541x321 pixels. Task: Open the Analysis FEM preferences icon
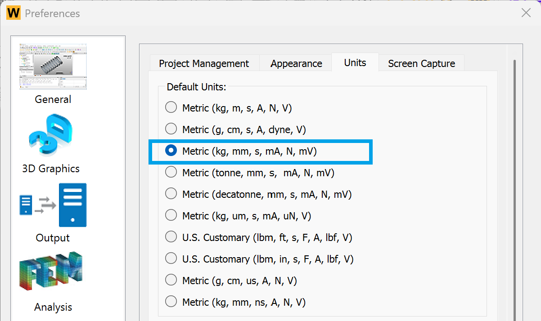(x=51, y=274)
